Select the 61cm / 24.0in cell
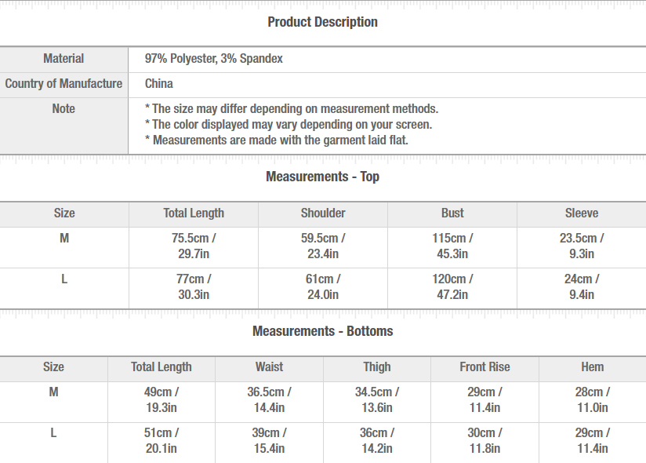 point(323,287)
